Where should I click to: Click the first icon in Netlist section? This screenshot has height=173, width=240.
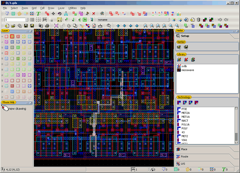179,47
